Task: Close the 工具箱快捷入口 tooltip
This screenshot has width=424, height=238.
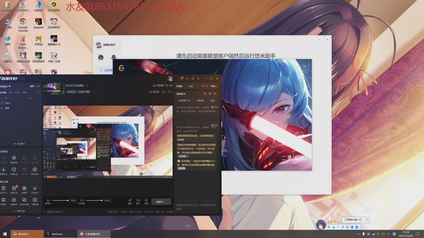Action: coord(366,219)
